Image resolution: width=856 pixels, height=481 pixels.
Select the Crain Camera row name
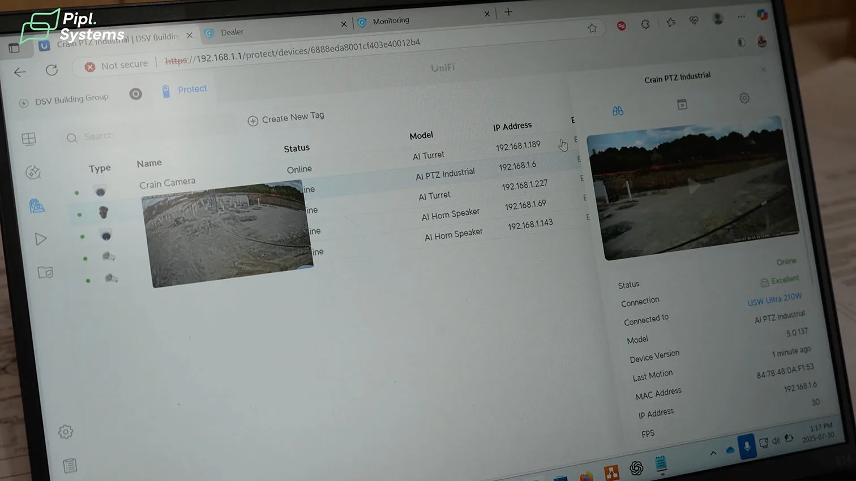point(168,183)
